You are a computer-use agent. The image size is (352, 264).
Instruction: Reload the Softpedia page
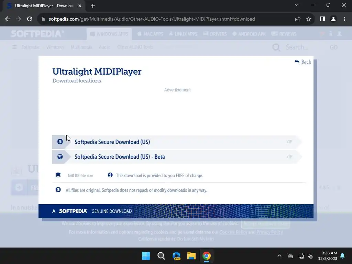pos(30,19)
